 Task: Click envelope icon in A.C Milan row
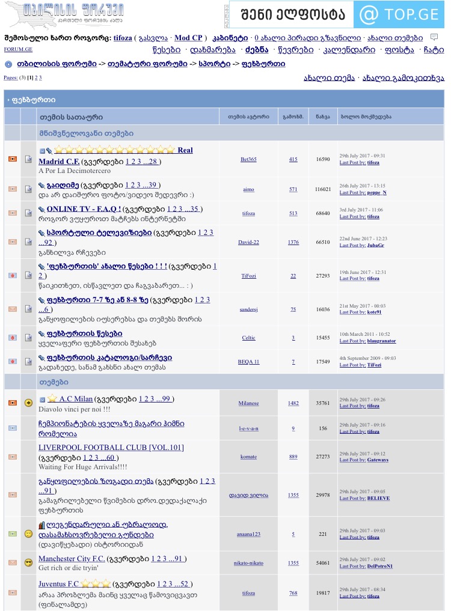[13, 403]
